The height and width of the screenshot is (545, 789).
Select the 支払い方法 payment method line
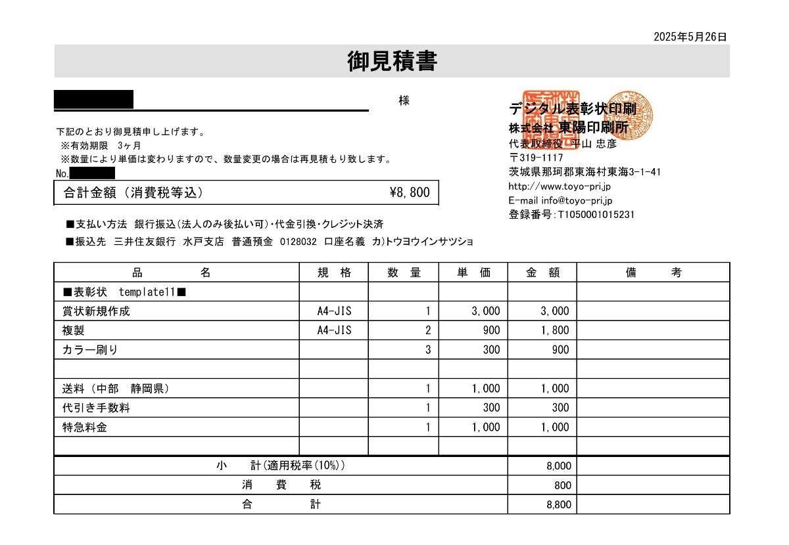[x=224, y=224]
